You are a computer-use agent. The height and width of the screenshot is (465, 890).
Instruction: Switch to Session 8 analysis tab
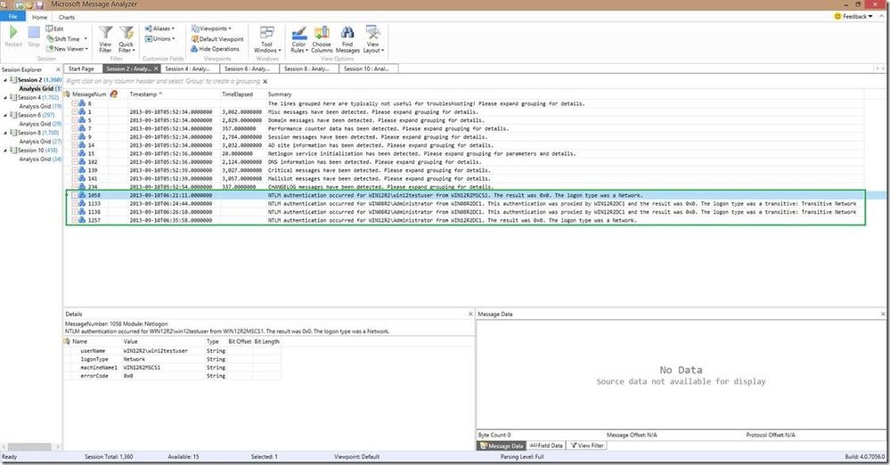click(307, 69)
